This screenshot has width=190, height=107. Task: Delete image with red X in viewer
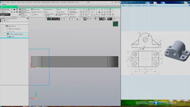174,103
